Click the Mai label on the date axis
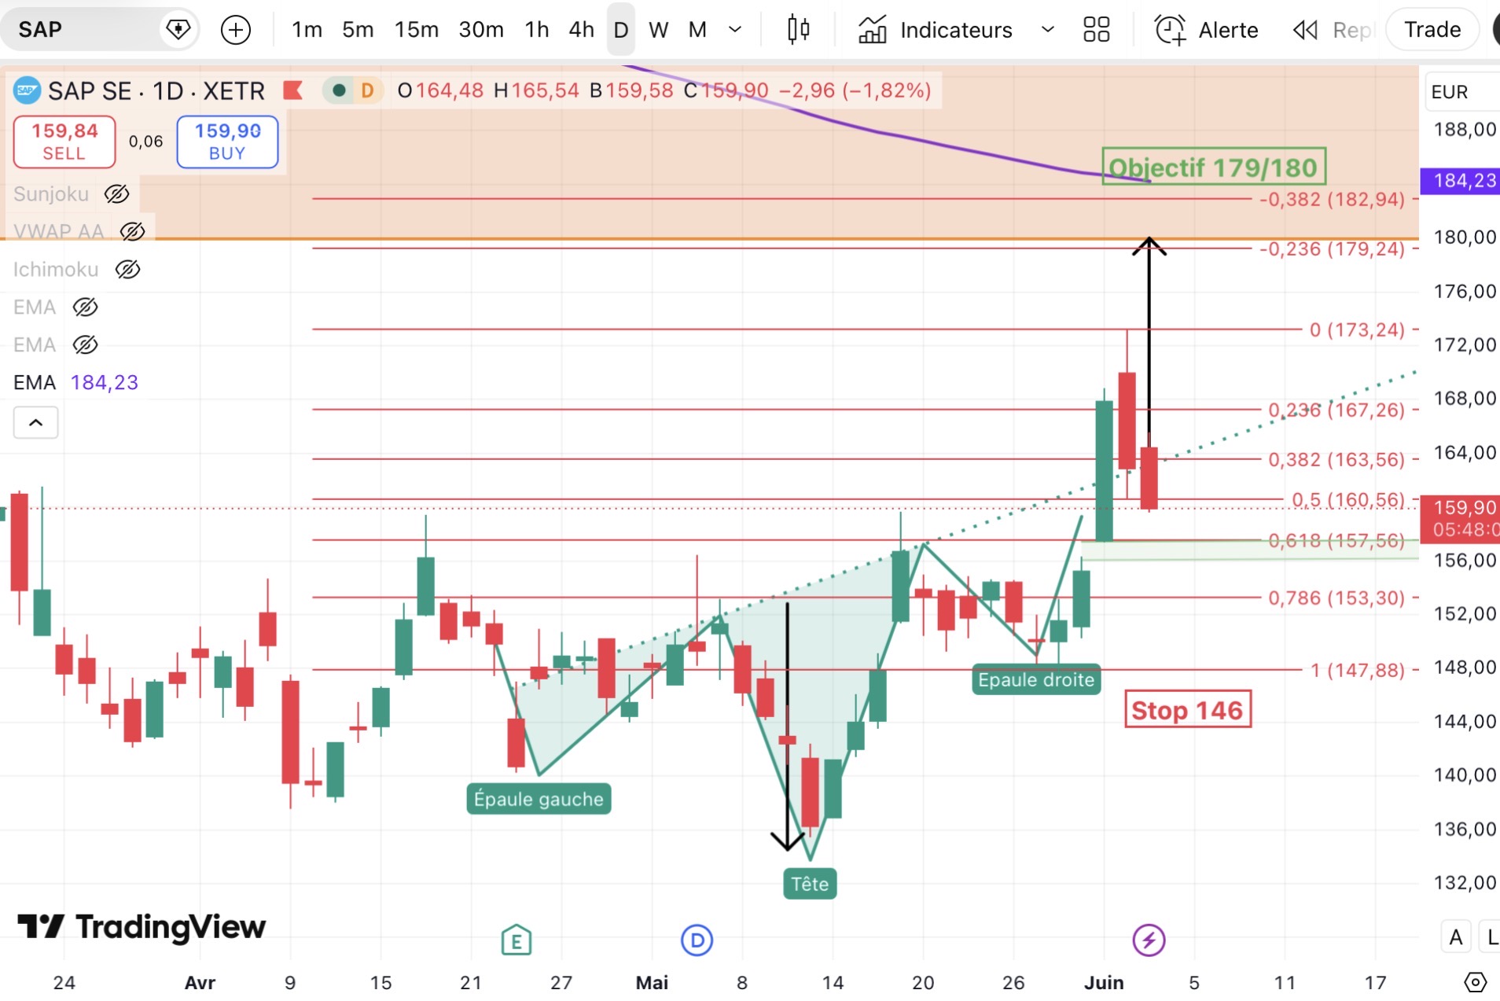Screen dimensions: 1500x1001 [x=652, y=982]
